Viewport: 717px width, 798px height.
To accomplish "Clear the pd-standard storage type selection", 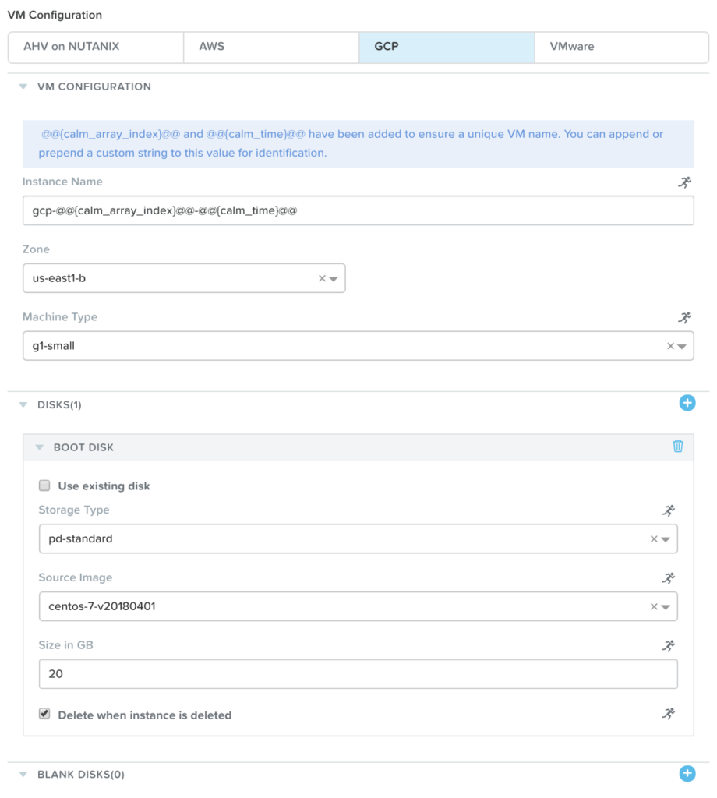I will tap(655, 538).
